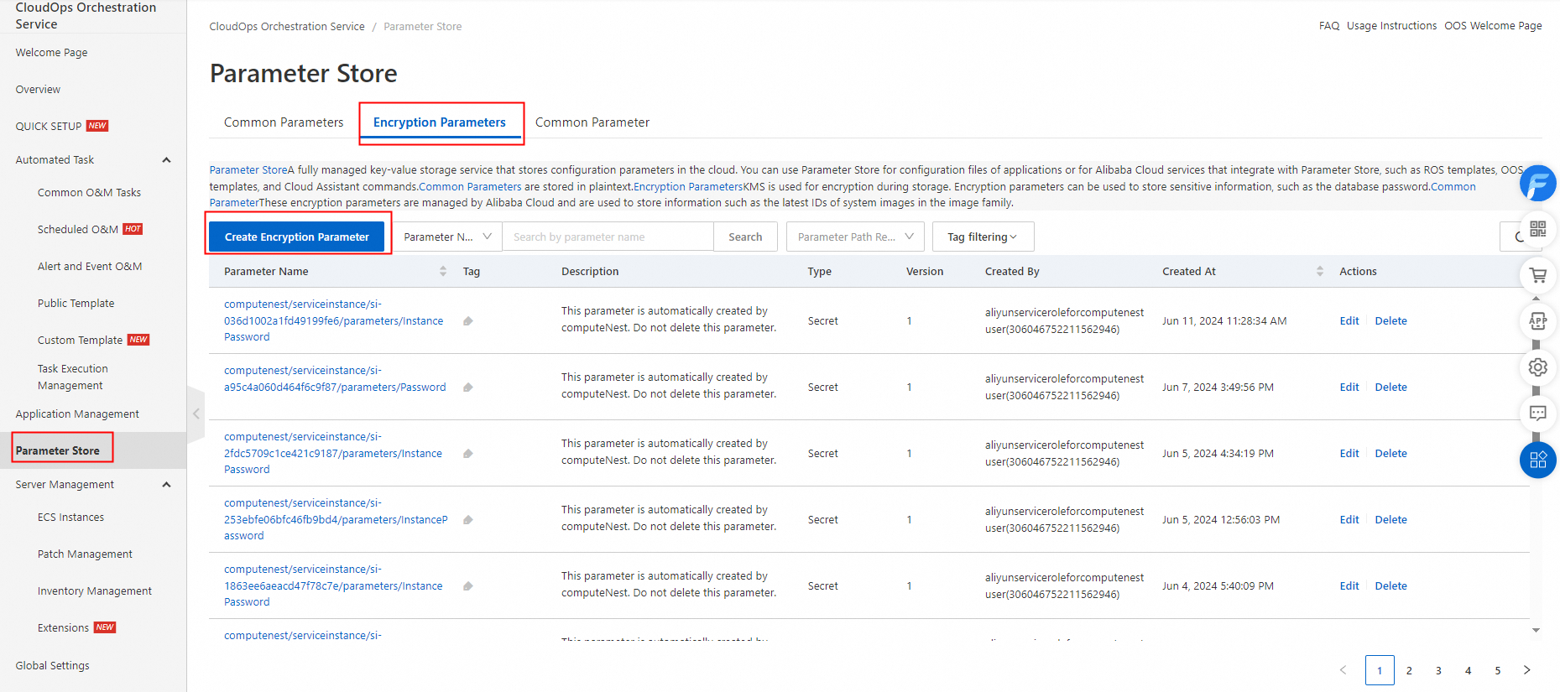Open the 1863ee6aeacd47f78c7e parameter name link

(x=333, y=585)
